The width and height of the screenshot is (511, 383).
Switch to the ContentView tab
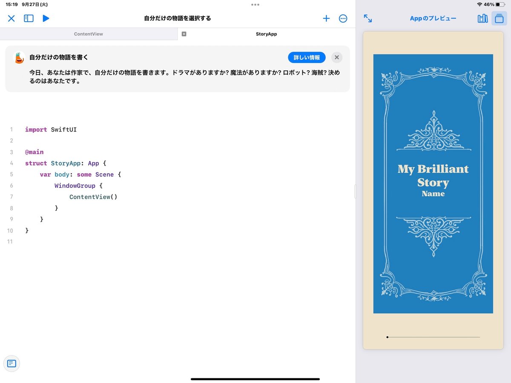pos(89,34)
